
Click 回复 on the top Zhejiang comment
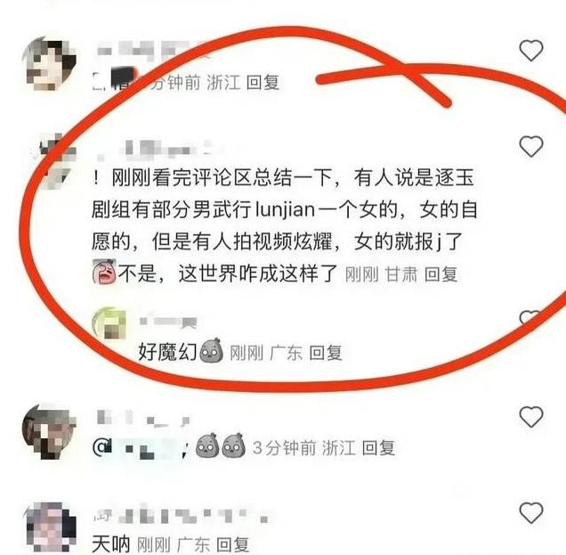[x=263, y=82]
